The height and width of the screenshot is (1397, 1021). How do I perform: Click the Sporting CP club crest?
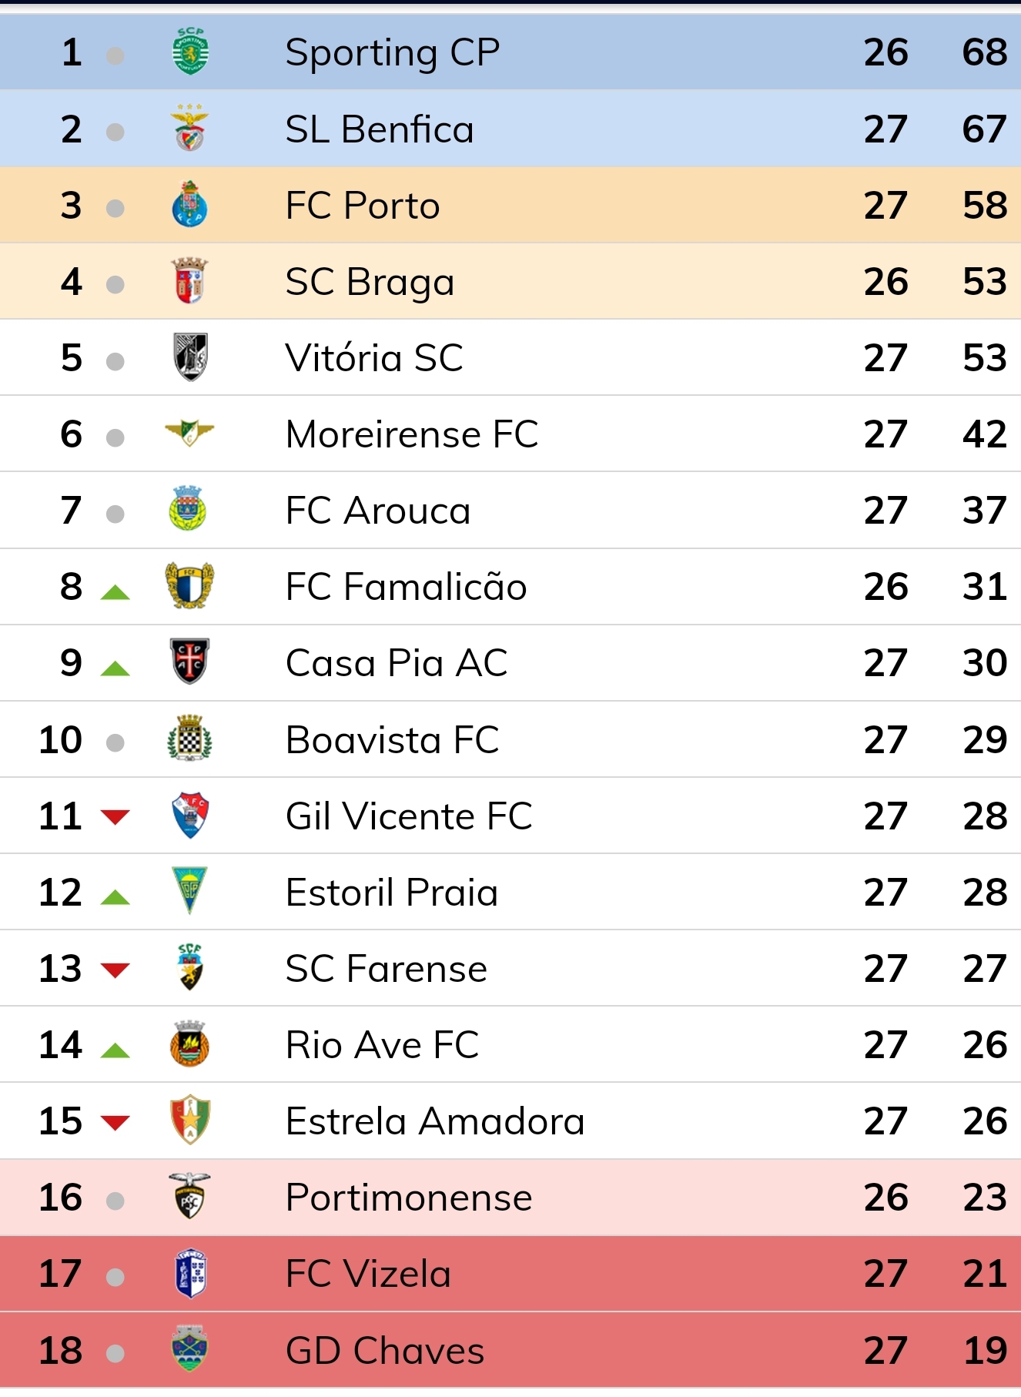189,52
